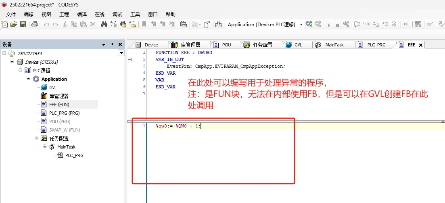Open the 工具 menu

(135, 15)
